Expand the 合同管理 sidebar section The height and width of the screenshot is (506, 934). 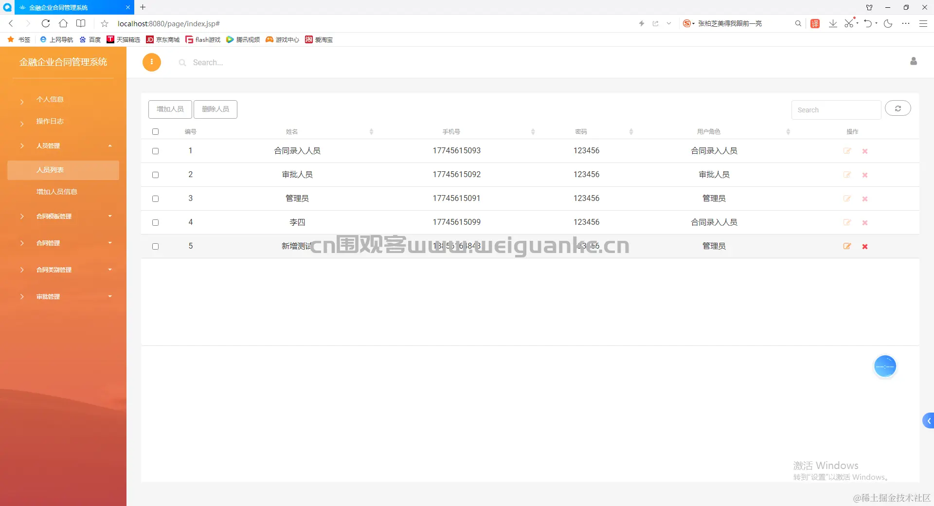pos(63,243)
